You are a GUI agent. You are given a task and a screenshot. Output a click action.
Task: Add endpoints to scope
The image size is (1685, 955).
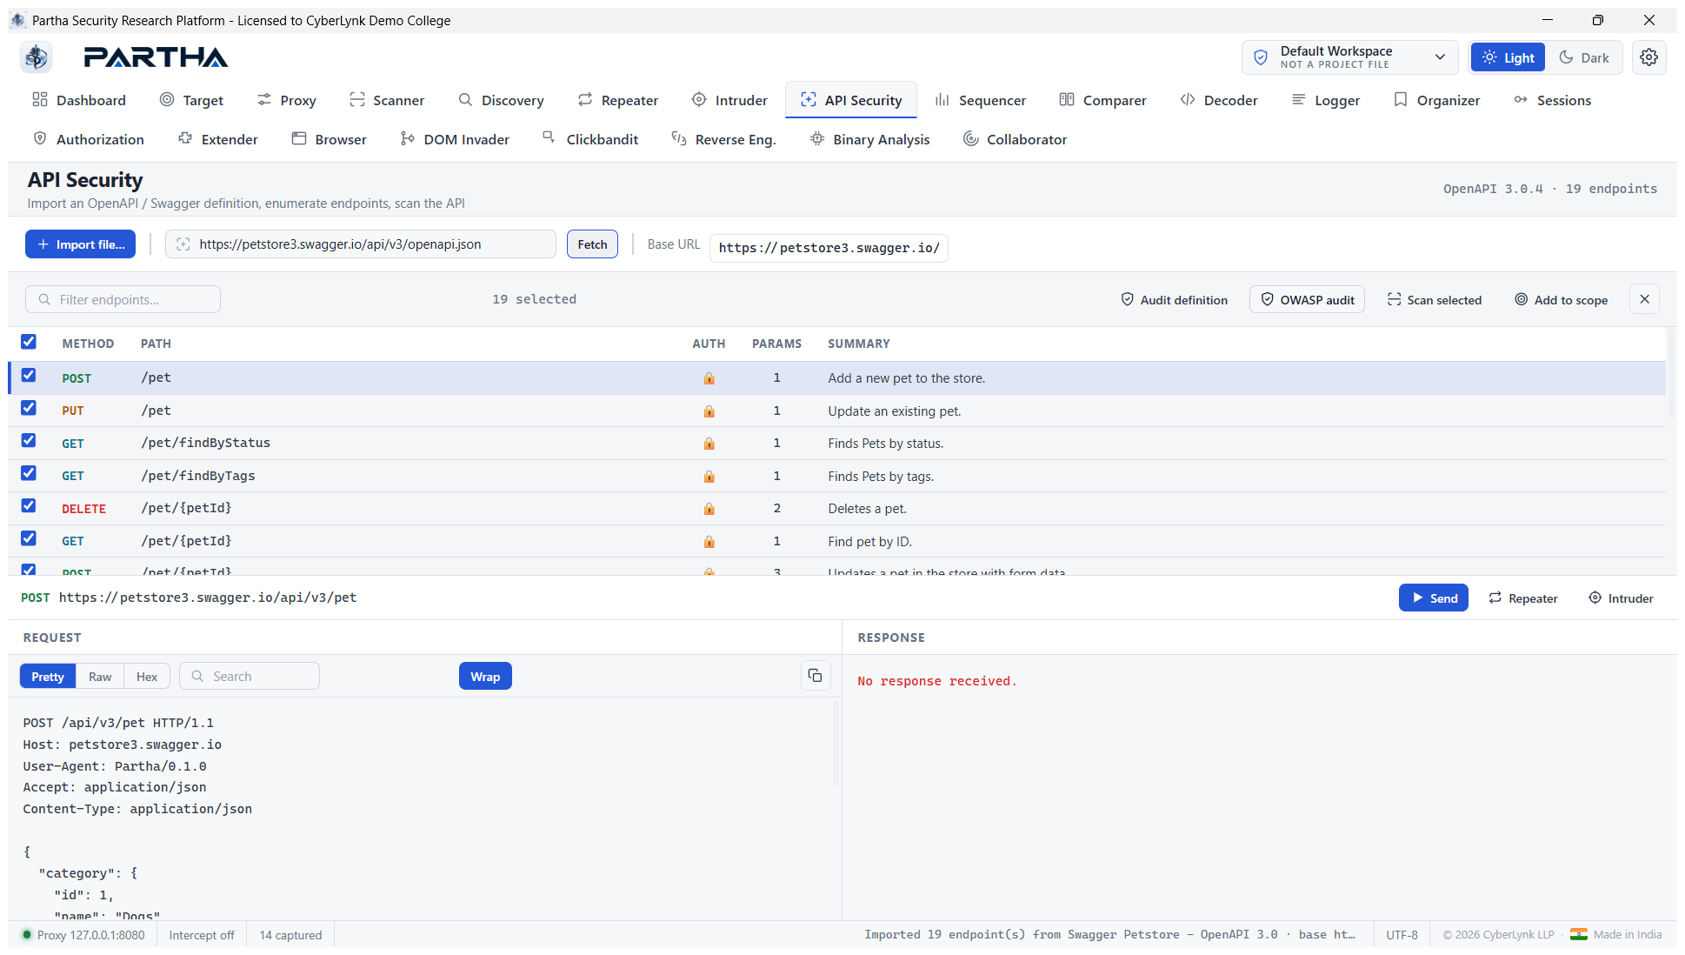coord(1561,299)
